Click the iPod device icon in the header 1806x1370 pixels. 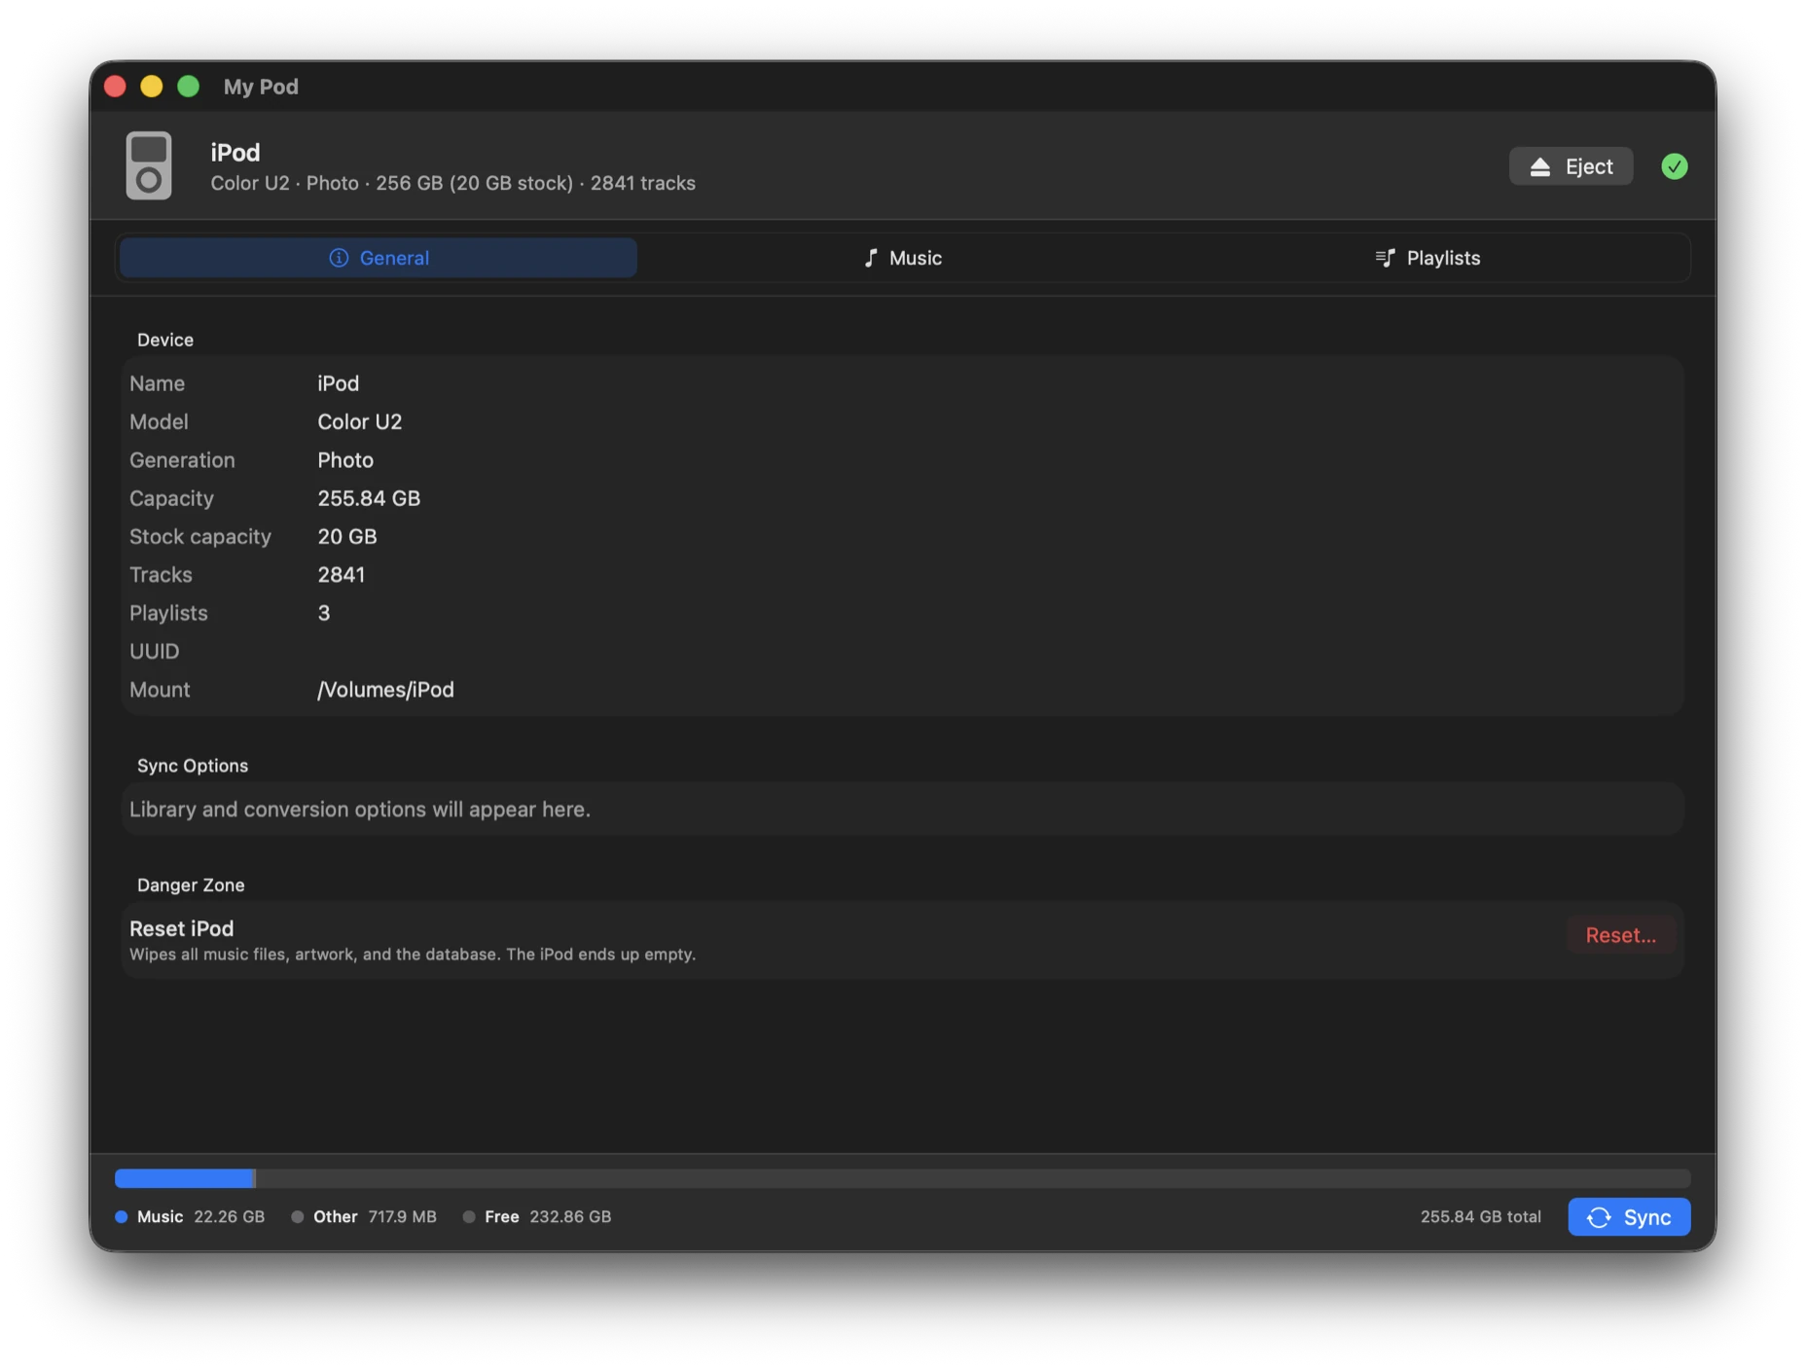coord(149,166)
